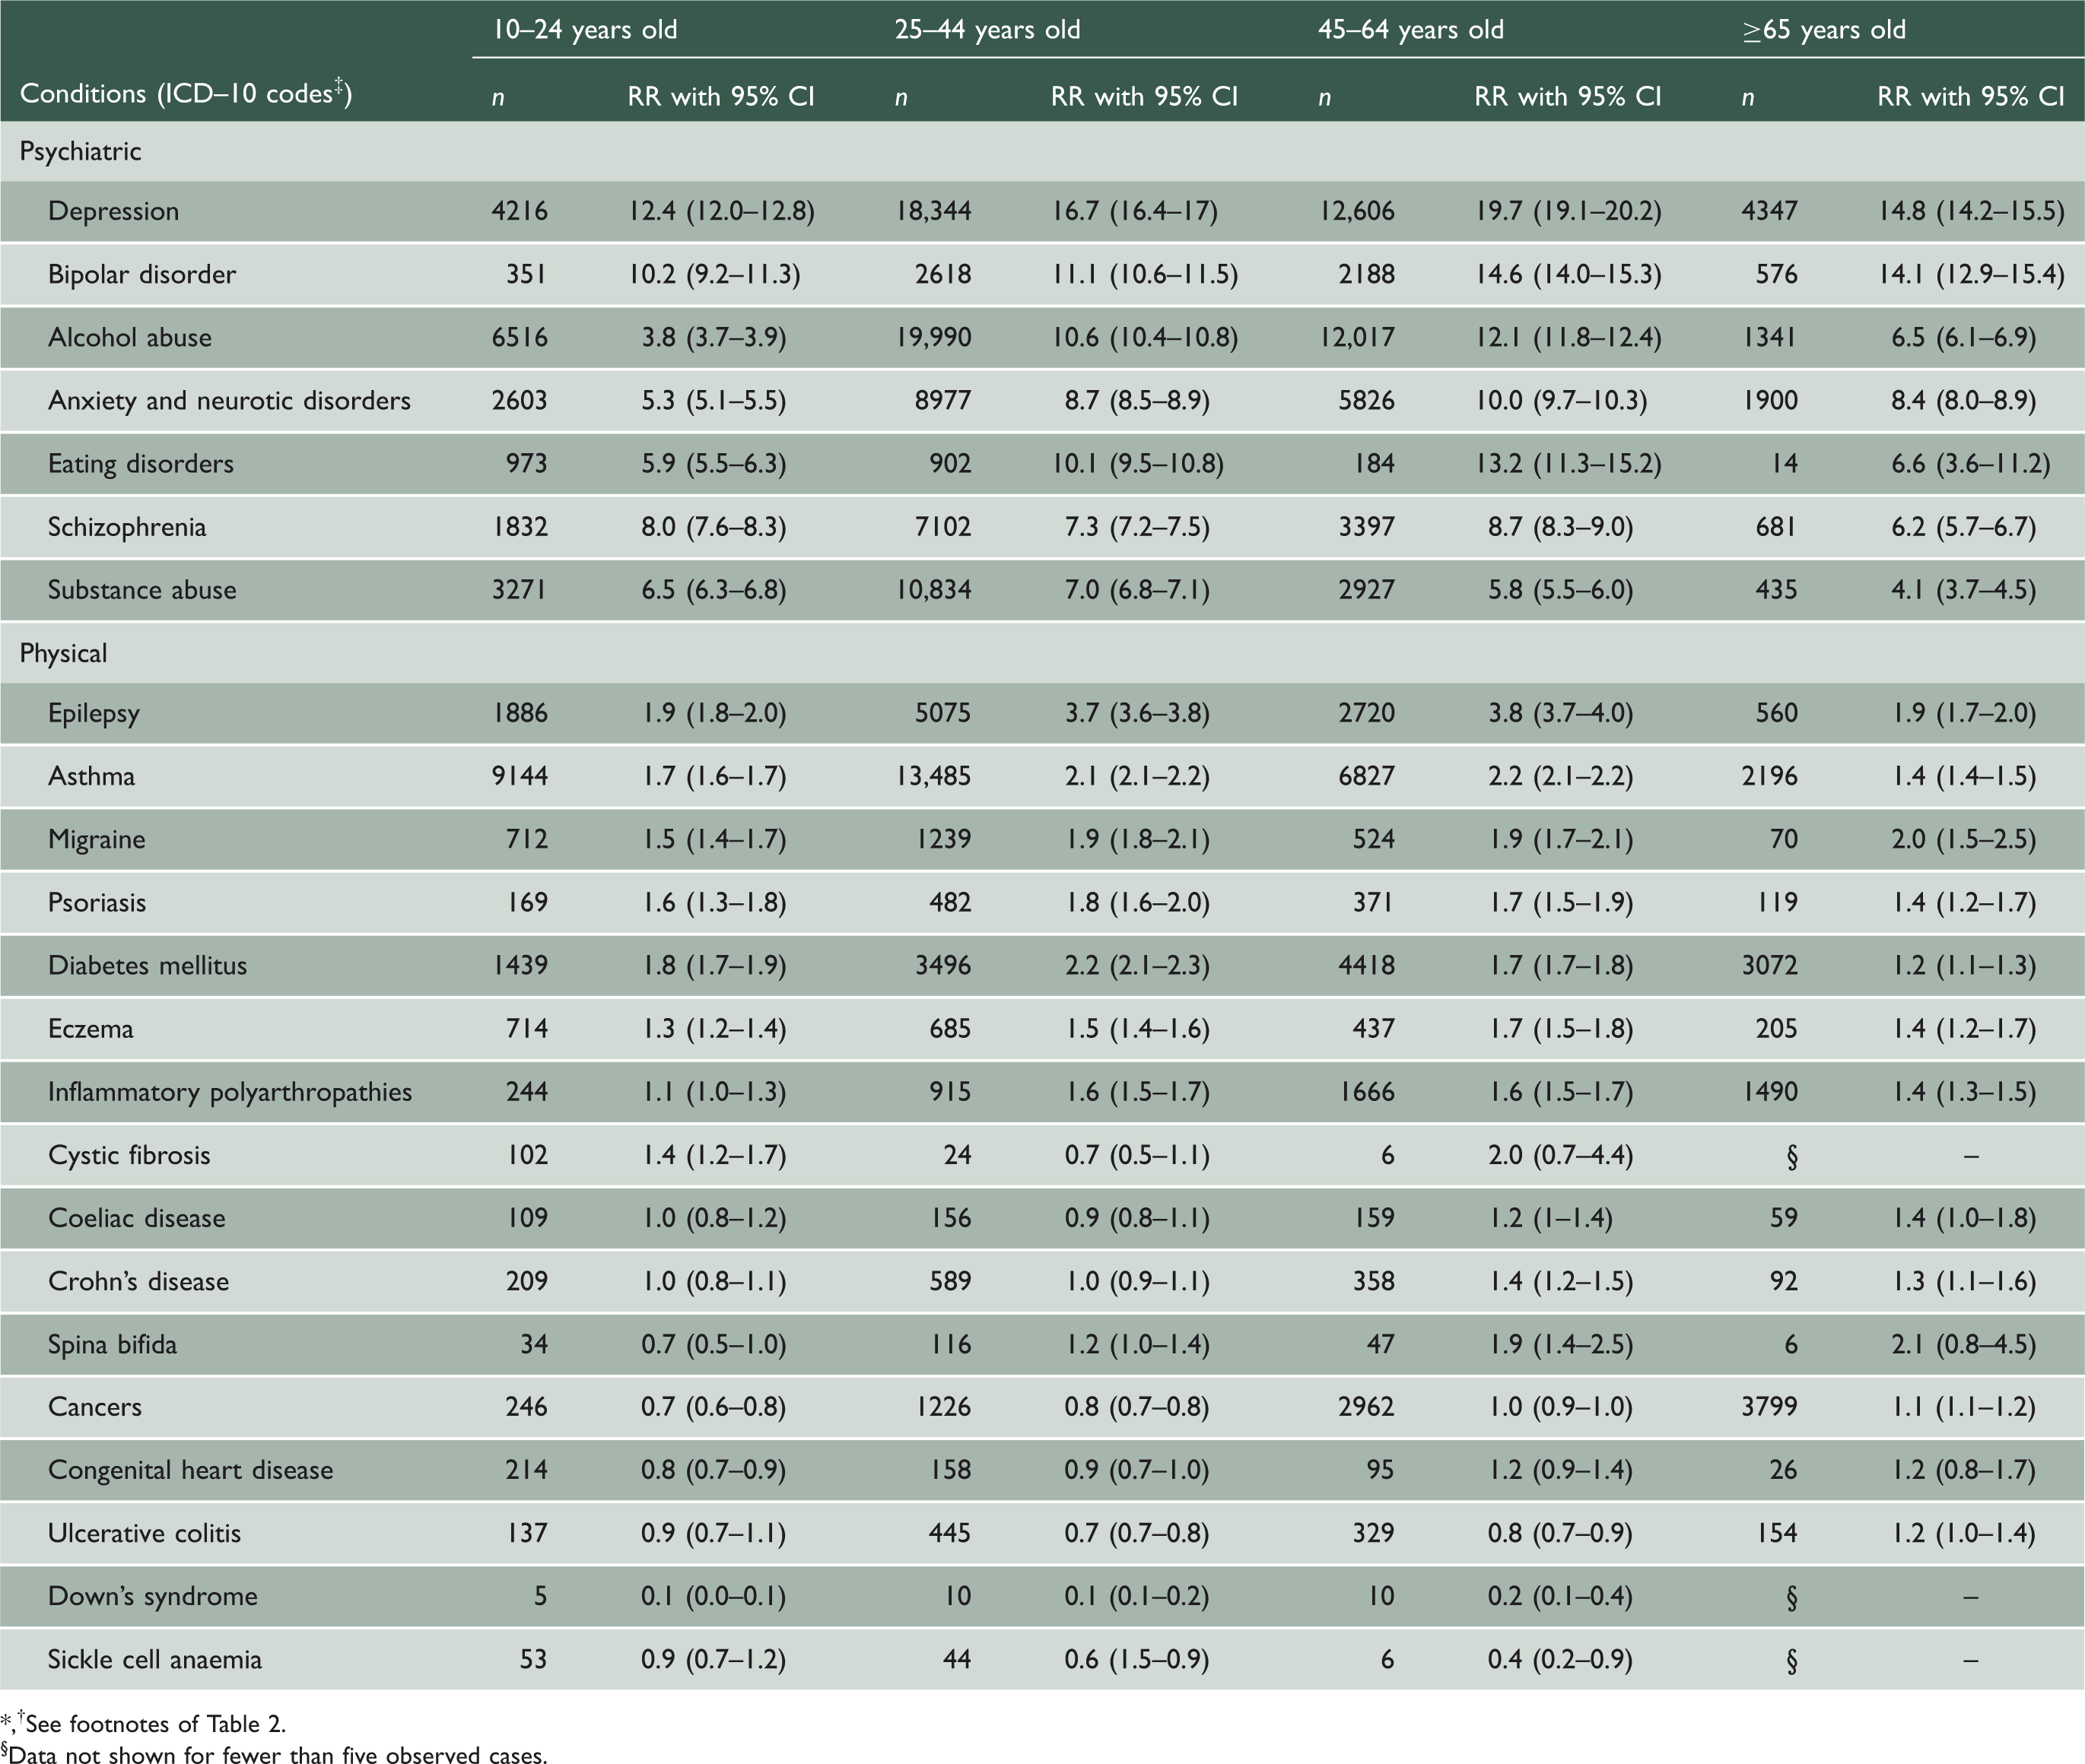Select the Bipolar disorder row label

142,274
